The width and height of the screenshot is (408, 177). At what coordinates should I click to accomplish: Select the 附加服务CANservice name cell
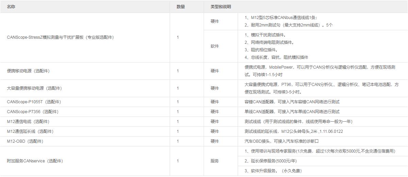(35, 161)
